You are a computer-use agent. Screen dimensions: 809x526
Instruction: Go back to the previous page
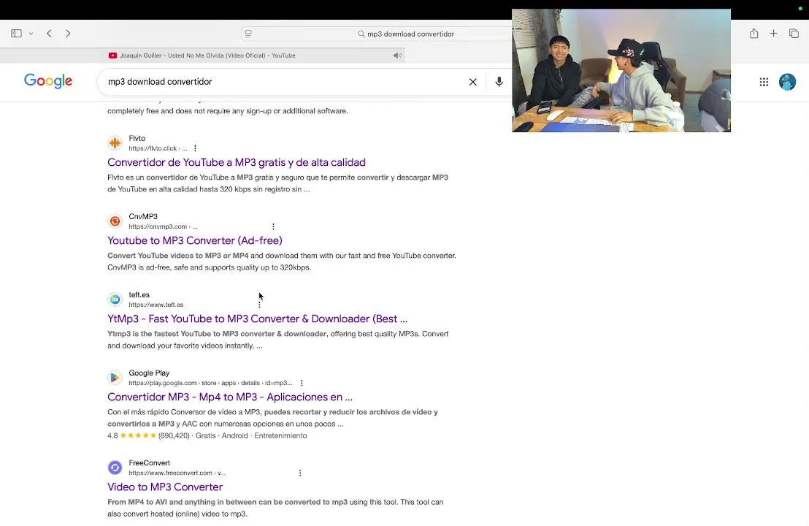(49, 34)
